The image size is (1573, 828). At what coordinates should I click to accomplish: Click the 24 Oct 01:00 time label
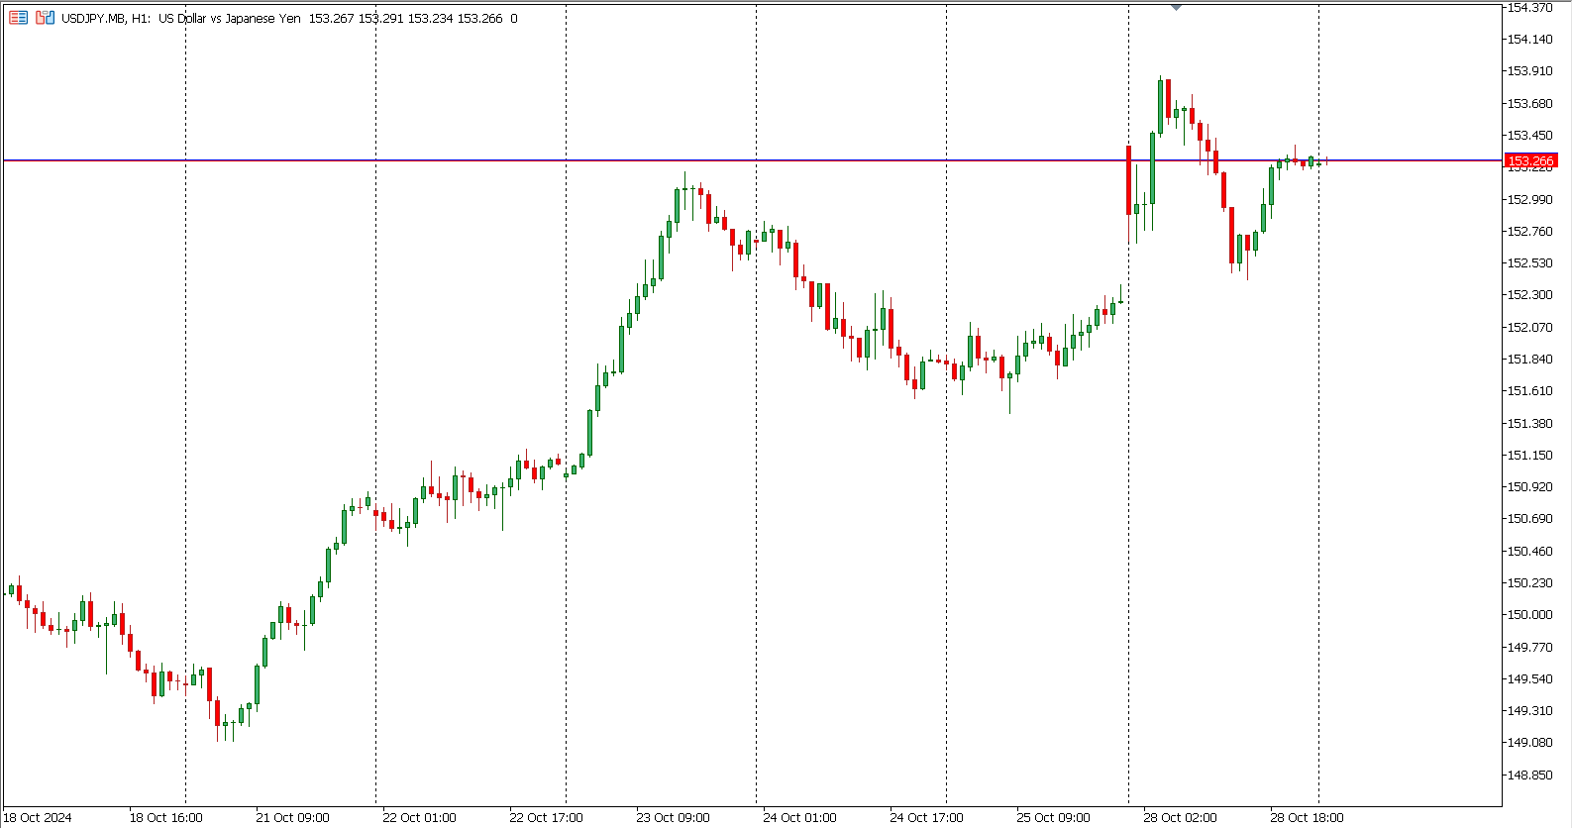[x=800, y=817]
